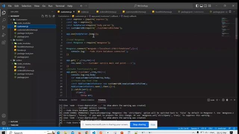239x134 pixels.
Task: Split the editor to the right
Action: [x=230, y=12]
